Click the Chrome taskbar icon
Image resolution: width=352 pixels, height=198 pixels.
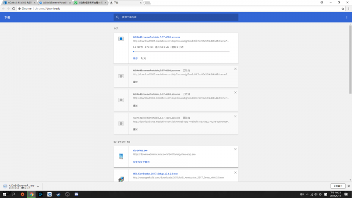pos(31,195)
